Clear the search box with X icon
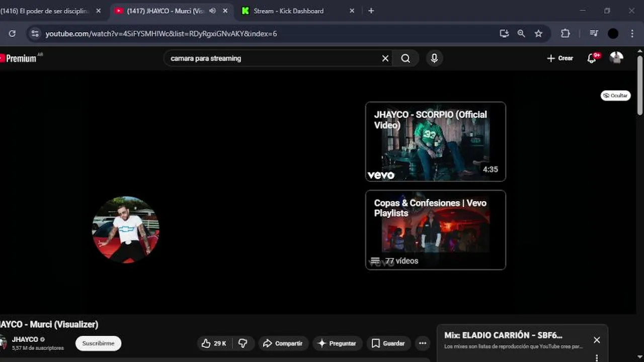The image size is (644, 362). click(385, 58)
